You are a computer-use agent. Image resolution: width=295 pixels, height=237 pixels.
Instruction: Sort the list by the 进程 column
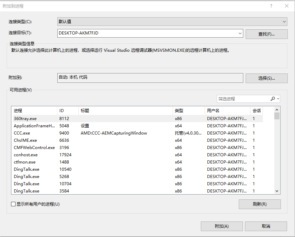[x=21, y=110]
